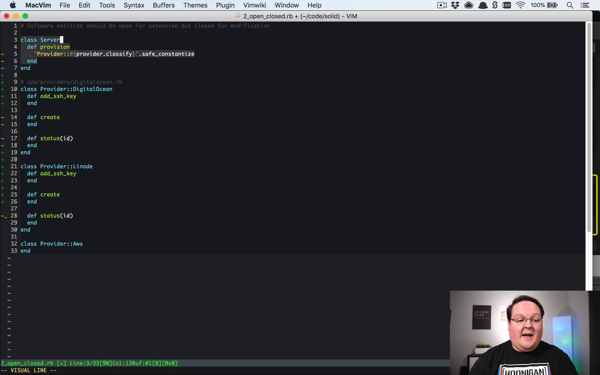The image size is (600, 375).
Task: Click the memory chip menu bar icon
Action: tap(507, 5)
